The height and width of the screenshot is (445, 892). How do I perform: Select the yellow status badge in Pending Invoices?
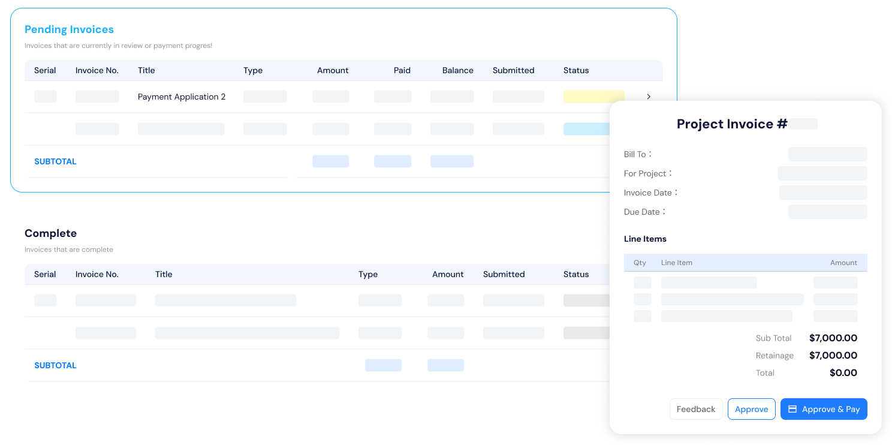click(x=593, y=97)
